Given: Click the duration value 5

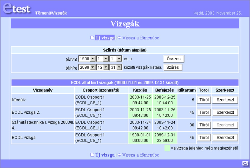Looking at the screenshot, I should click(x=193, y=100).
